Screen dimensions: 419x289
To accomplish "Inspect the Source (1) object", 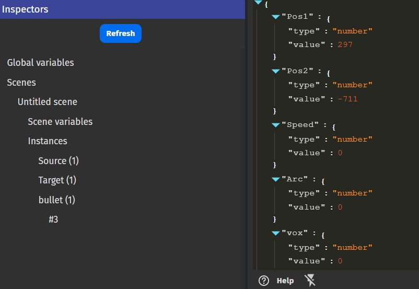I will click(59, 161).
